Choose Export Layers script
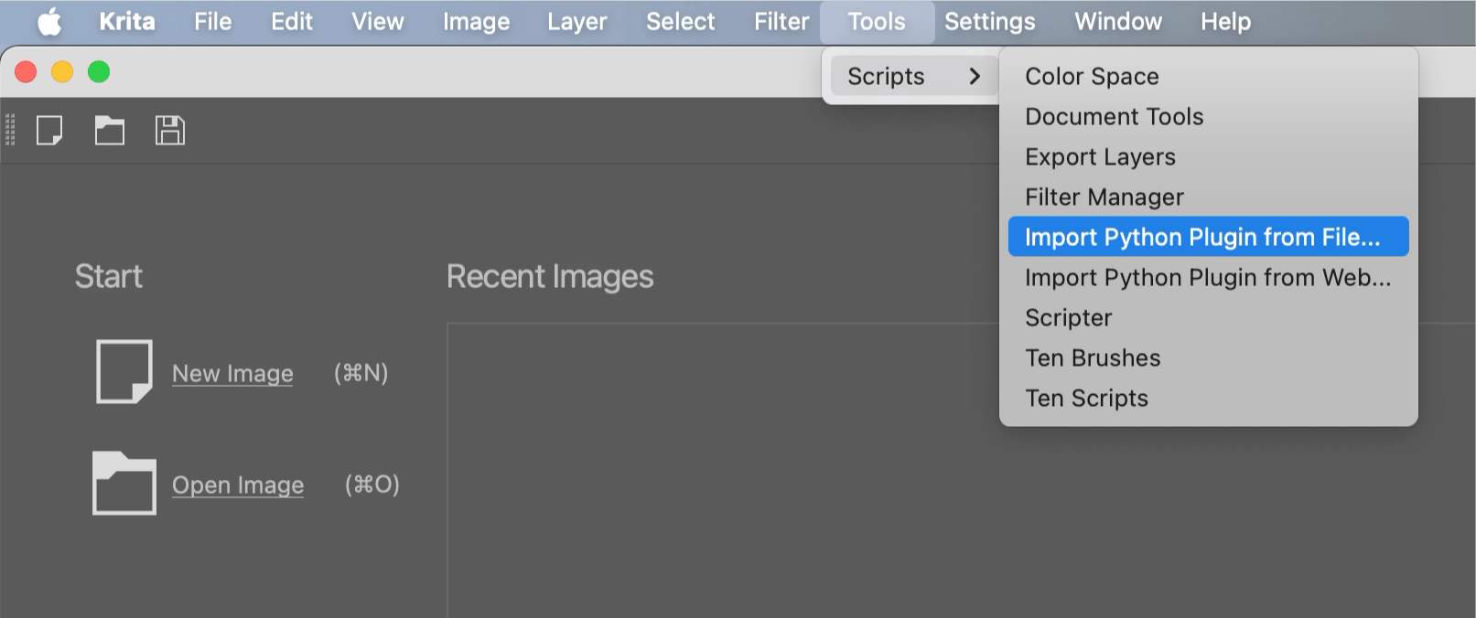The width and height of the screenshot is (1476, 618). tap(1100, 156)
